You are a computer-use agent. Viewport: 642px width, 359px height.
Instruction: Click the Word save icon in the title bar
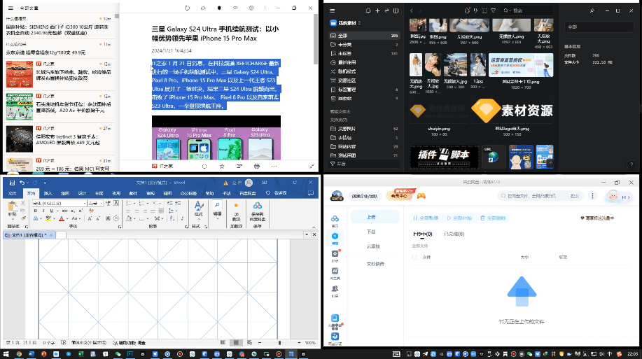[x=13, y=183]
